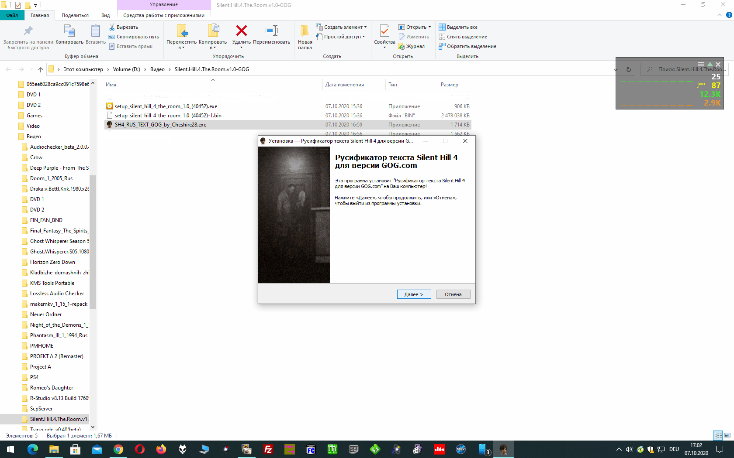
Task: Open Chrome from the taskbar
Action: pyautogui.click(x=118, y=449)
